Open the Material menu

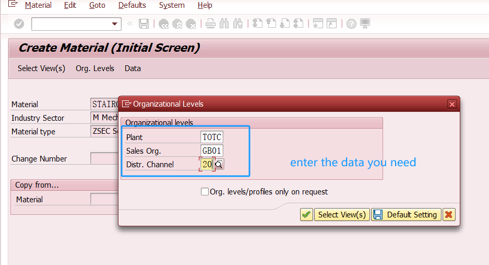[38, 5]
